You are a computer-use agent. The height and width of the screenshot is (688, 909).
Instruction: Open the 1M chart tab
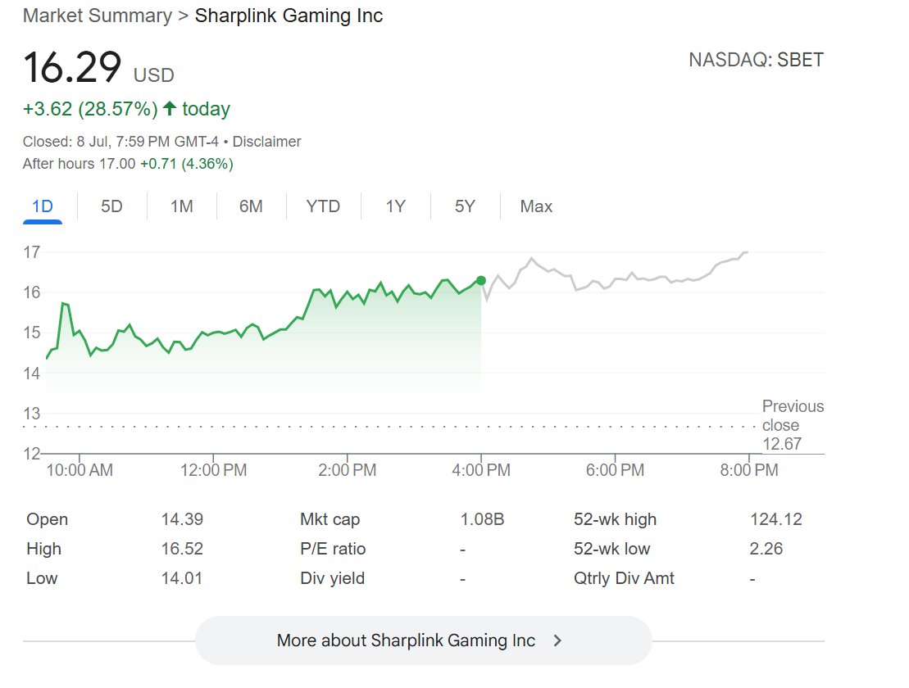tap(181, 206)
